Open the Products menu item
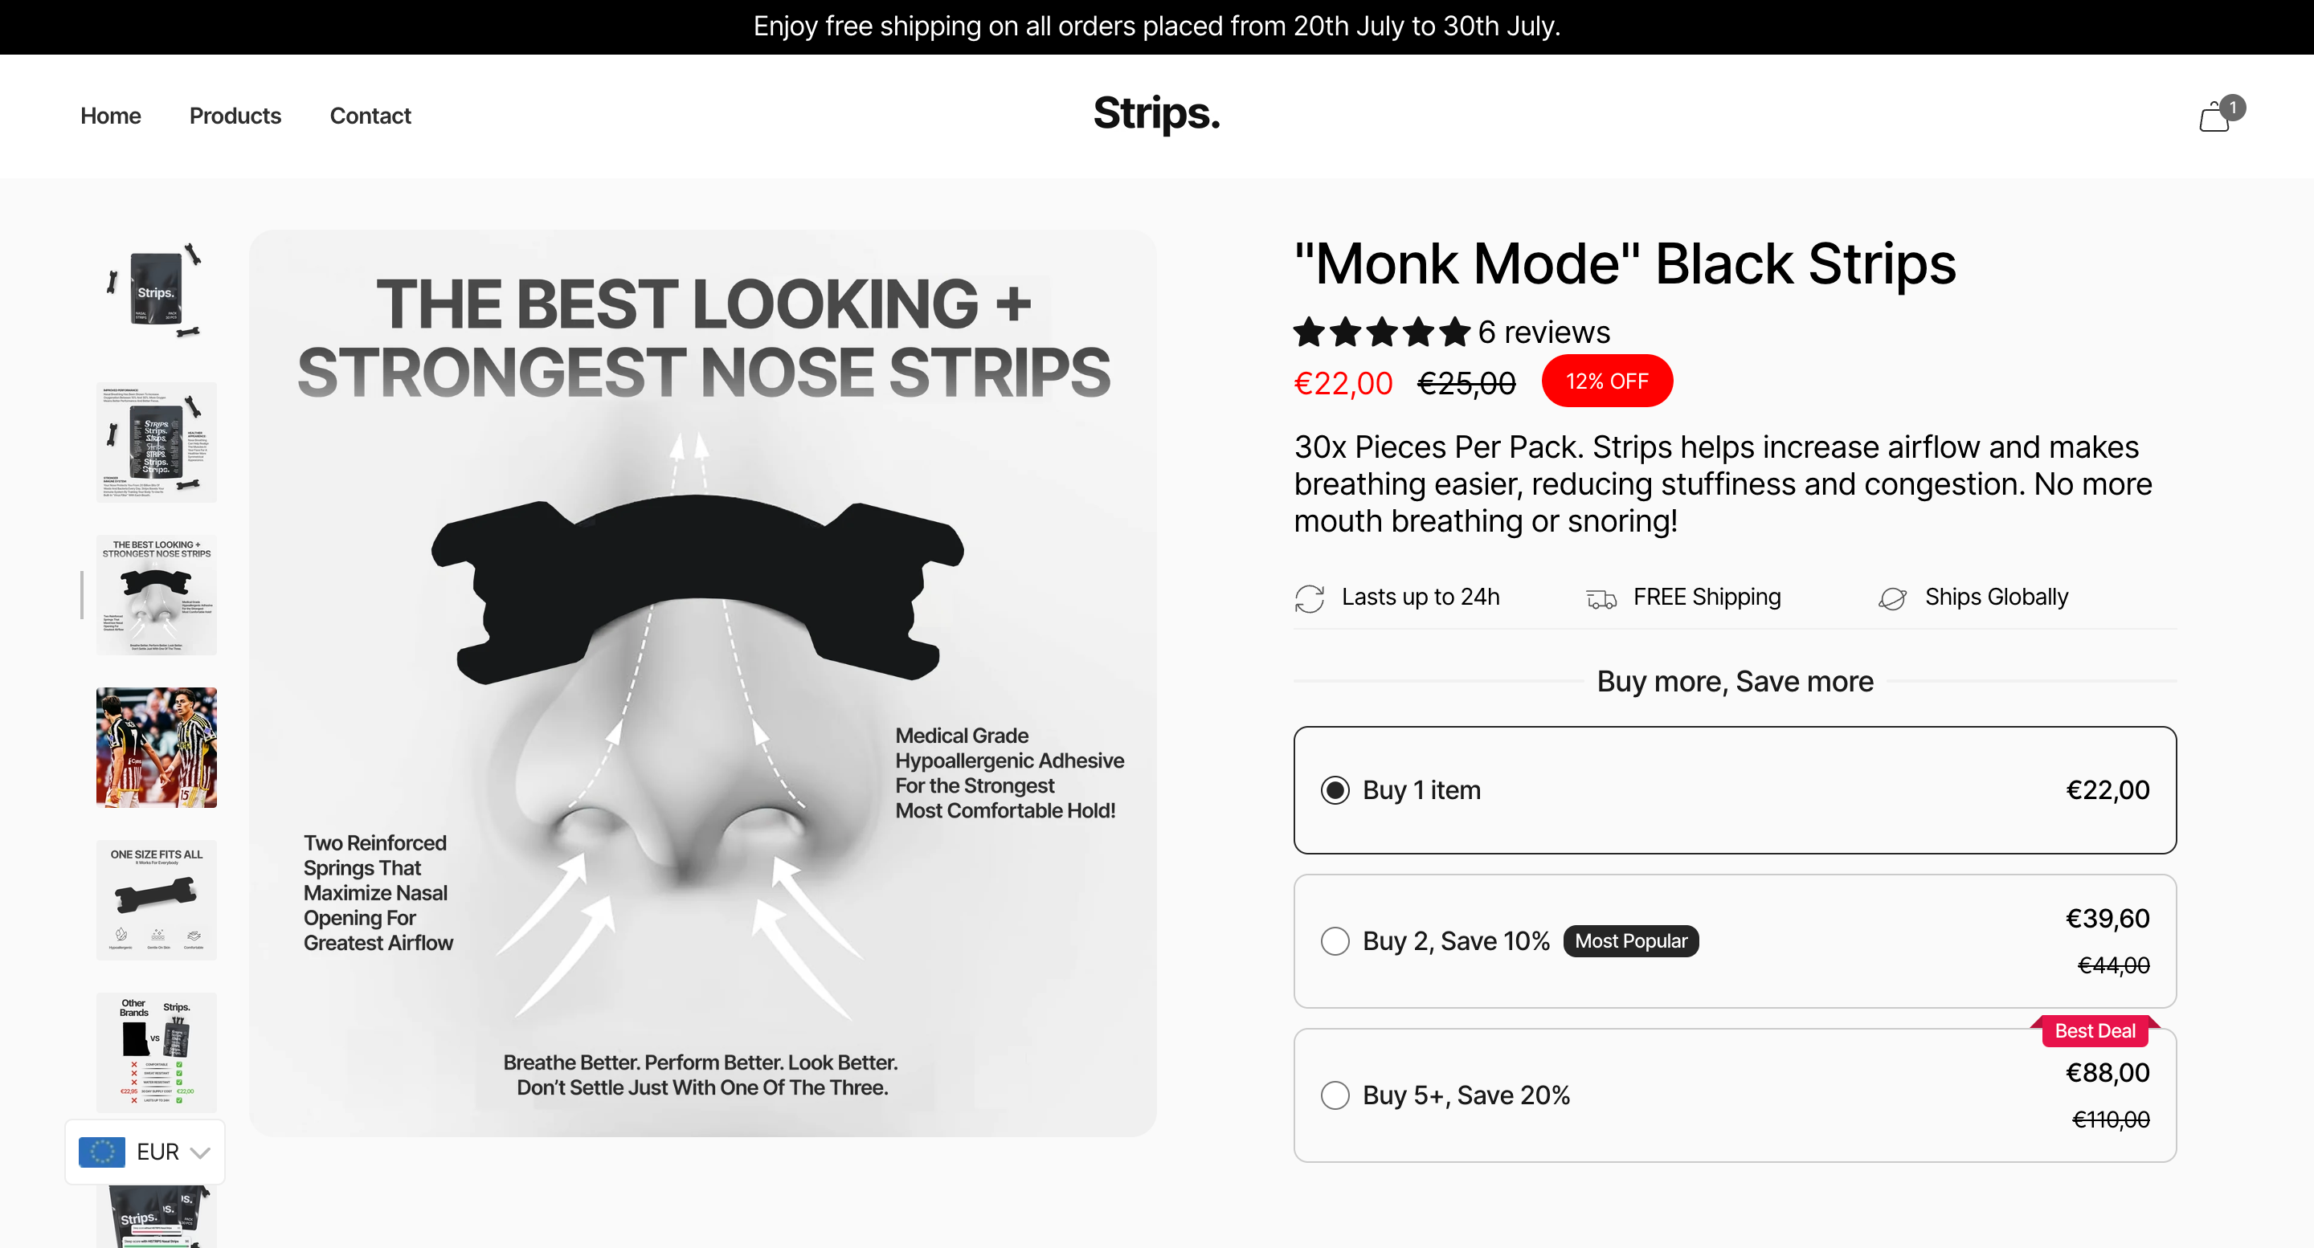The width and height of the screenshot is (2314, 1248). tap(235, 116)
